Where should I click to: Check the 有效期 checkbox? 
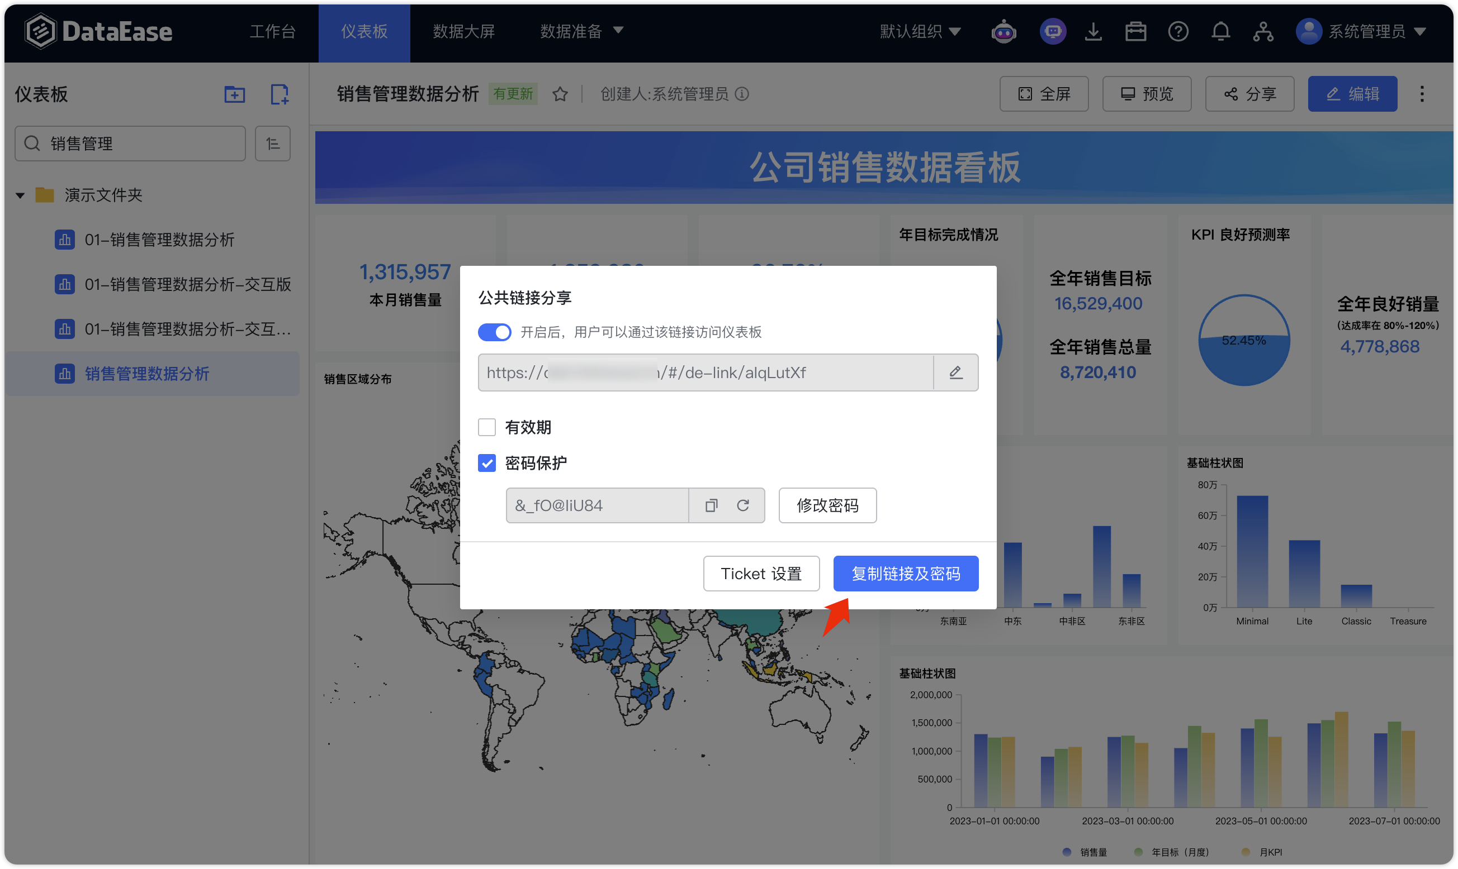[486, 427]
